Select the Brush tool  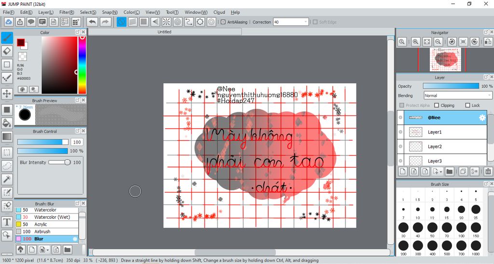click(7, 38)
